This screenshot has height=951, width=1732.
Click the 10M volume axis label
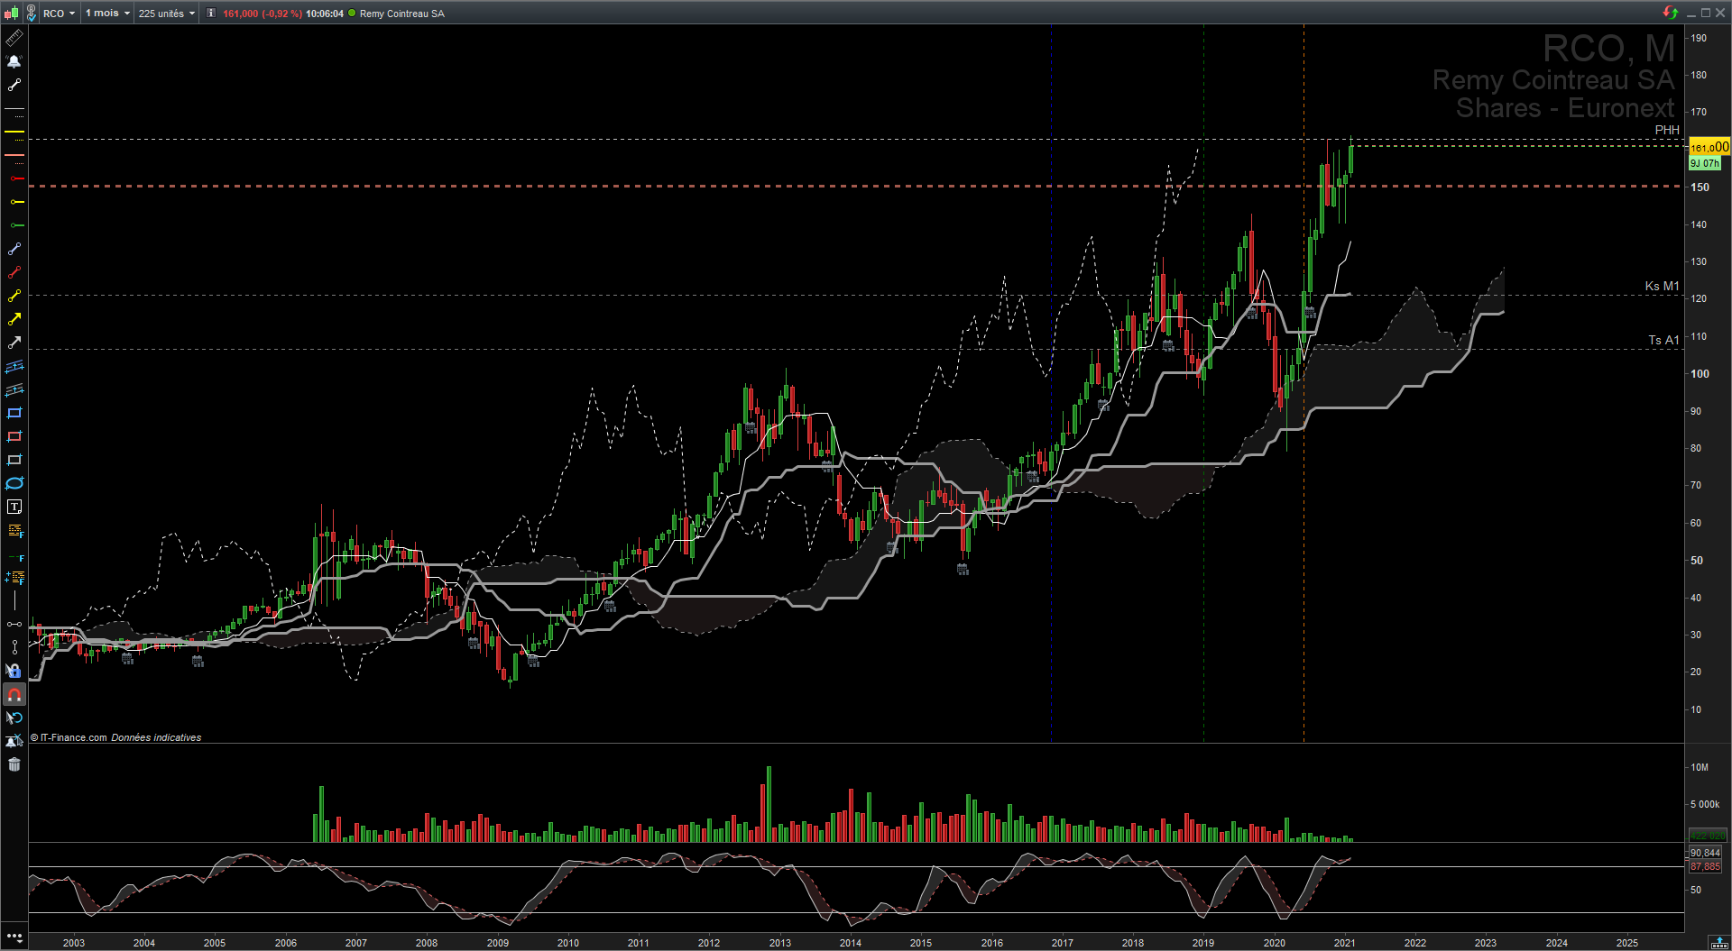(1700, 767)
